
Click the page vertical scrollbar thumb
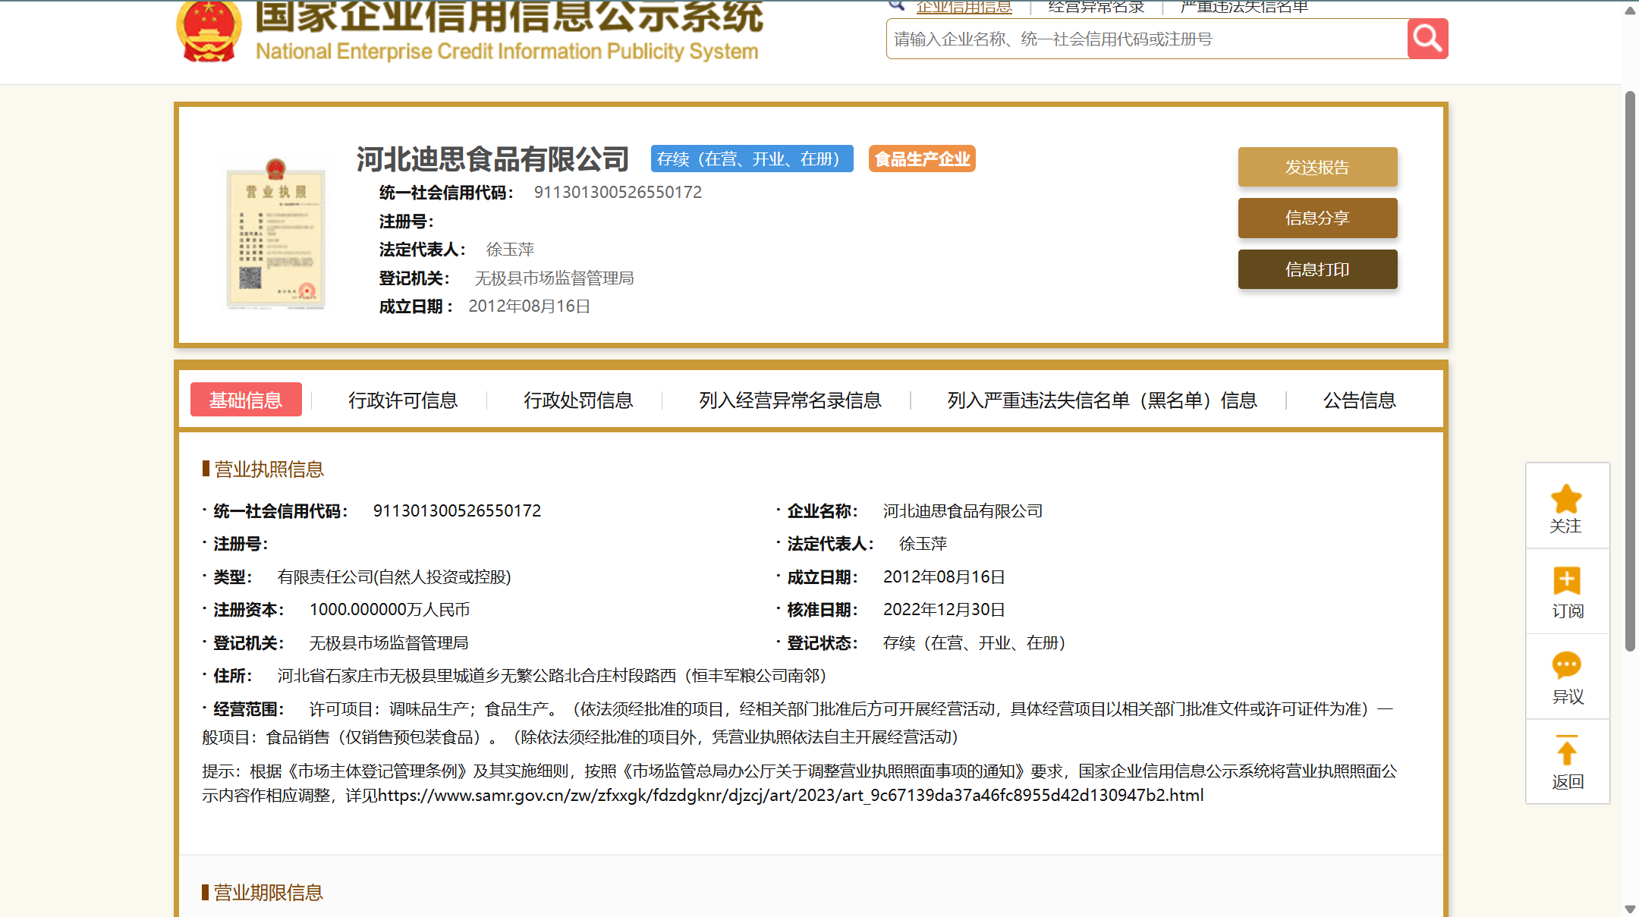pos(1630,372)
